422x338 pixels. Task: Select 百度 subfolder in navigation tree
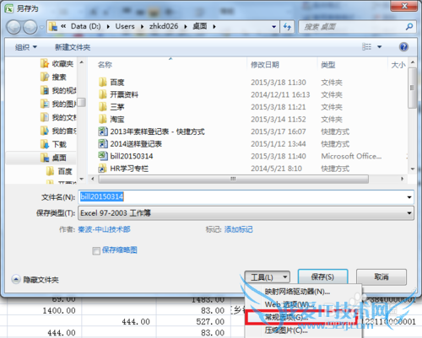pos(59,171)
